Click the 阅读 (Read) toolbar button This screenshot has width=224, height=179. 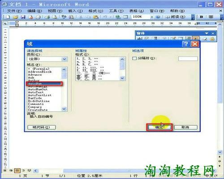(175, 17)
